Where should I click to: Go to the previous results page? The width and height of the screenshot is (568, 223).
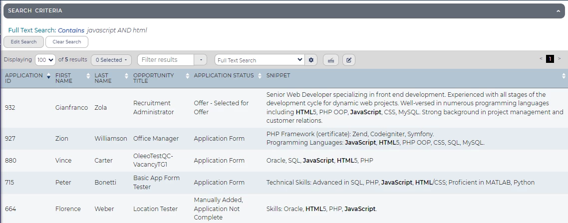tap(541, 59)
